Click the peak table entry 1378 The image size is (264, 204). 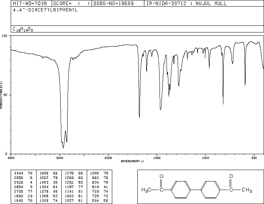[x=44, y=191]
